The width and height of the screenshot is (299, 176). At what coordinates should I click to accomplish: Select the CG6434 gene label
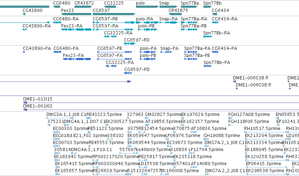[220, 10]
